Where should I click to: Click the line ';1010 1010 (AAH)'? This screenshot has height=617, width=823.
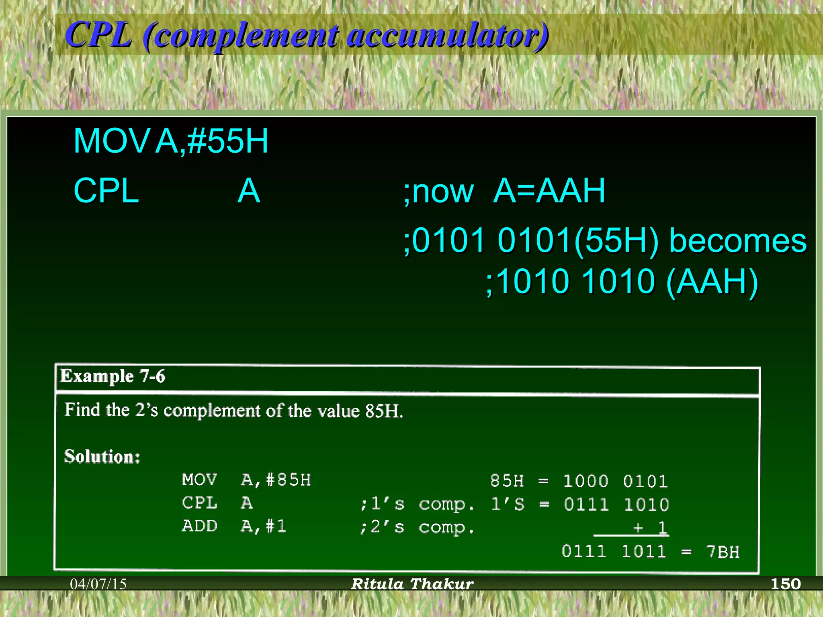coord(622,281)
